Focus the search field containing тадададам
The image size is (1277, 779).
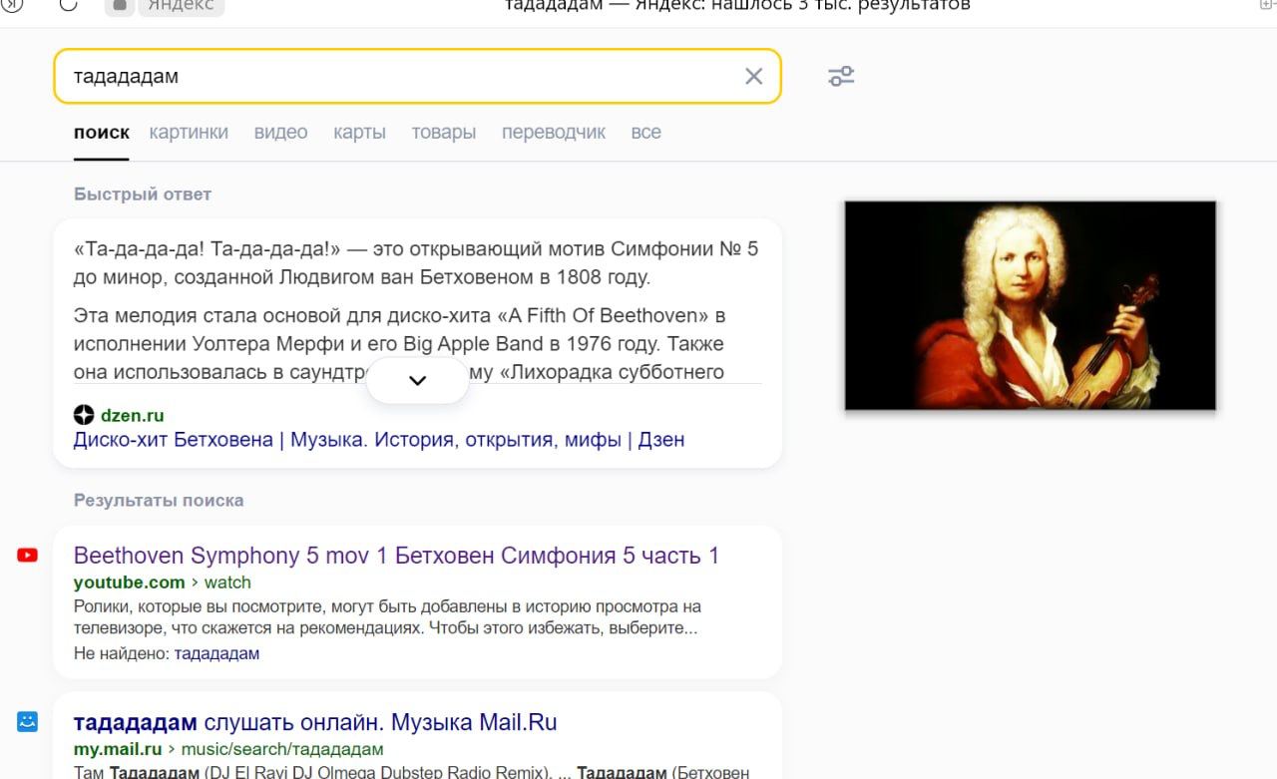(399, 77)
